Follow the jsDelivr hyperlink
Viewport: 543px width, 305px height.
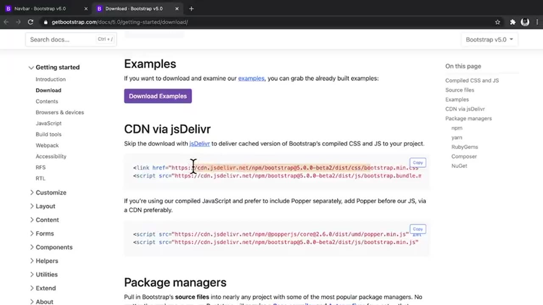pyautogui.click(x=199, y=144)
